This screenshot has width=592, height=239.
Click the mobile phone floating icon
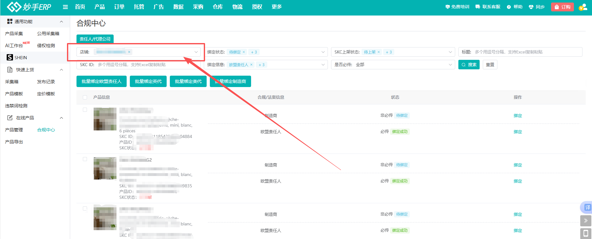(586, 234)
